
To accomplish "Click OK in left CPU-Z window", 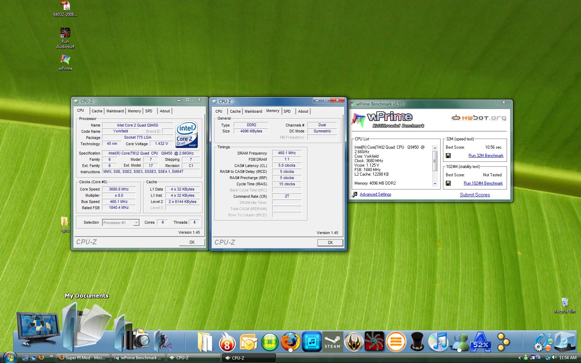I will click(x=192, y=242).
